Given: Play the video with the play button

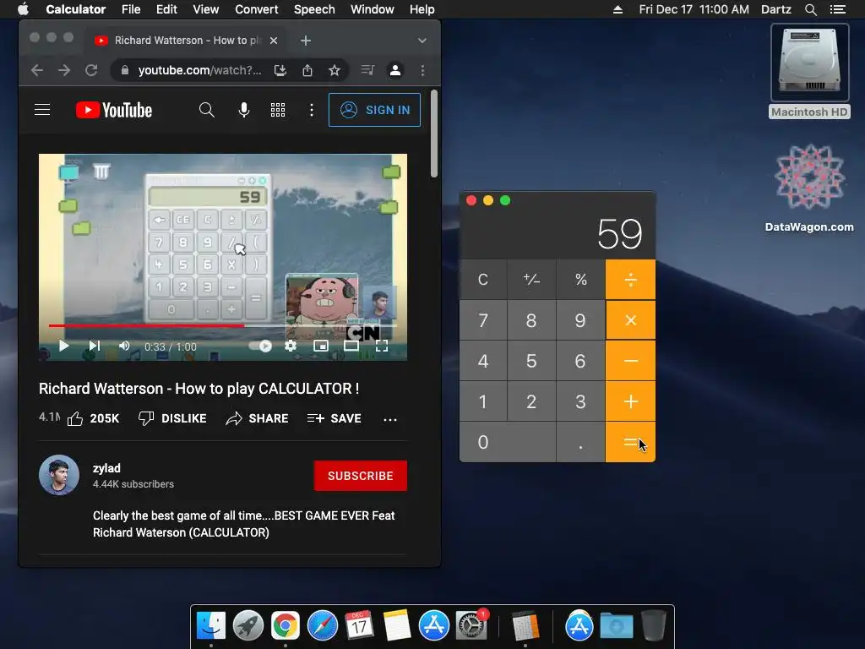Looking at the screenshot, I should [x=63, y=346].
